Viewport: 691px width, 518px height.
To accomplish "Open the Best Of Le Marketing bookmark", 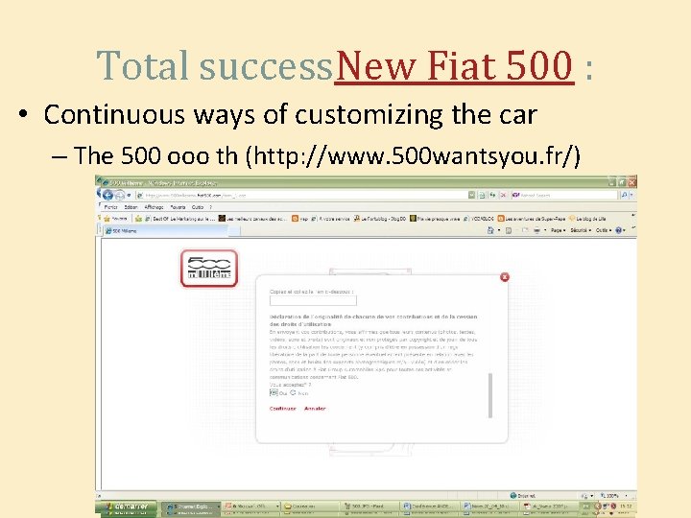I will pos(179,219).
